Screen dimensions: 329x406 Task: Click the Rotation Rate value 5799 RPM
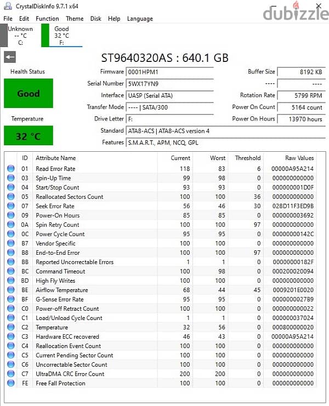301,95
